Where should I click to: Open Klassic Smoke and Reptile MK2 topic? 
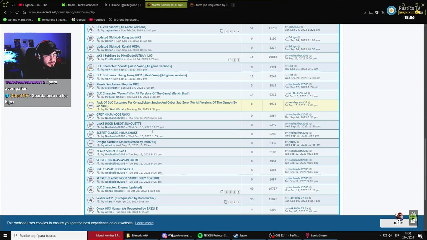point(117,84)
